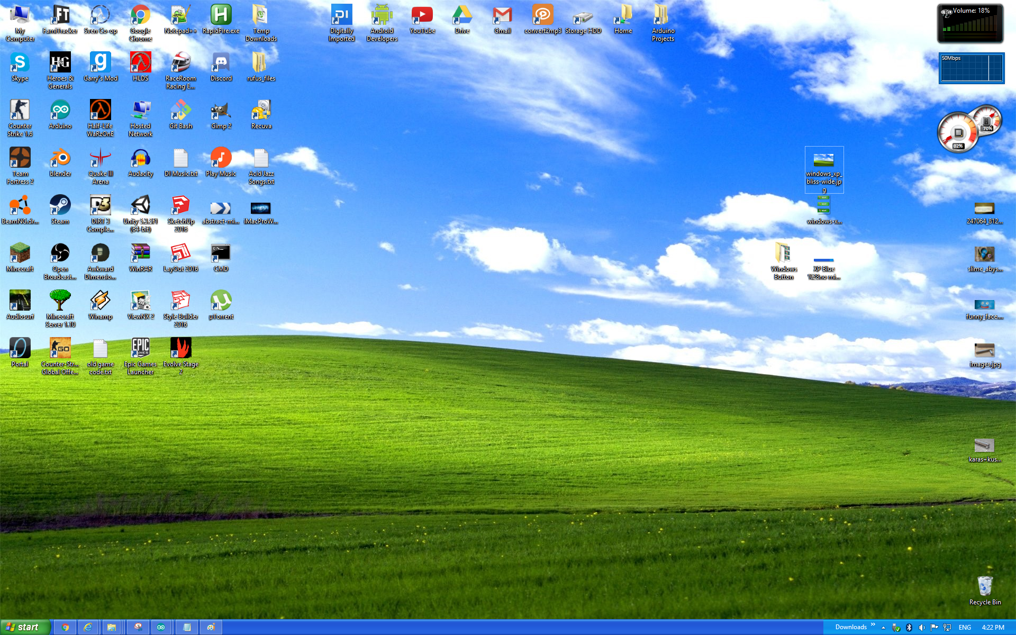
Task: Select the windows_xp_bliss-wide.jpg thumbnail
Action: 823,160
